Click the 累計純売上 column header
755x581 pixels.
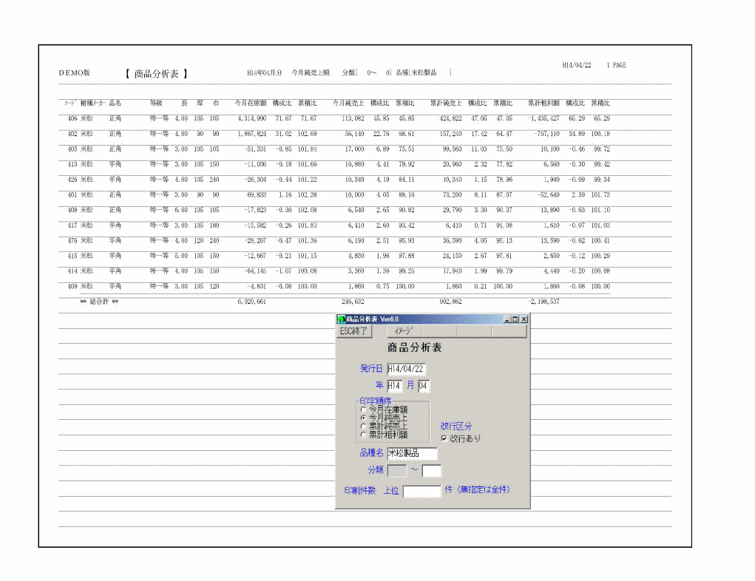point(446,103)
